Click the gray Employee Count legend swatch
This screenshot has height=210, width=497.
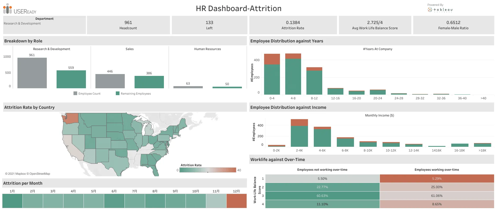click(75, 93)
